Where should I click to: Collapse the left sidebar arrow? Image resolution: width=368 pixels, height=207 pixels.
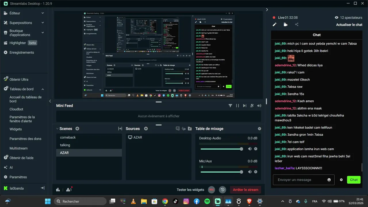click(x=50, y=101)
